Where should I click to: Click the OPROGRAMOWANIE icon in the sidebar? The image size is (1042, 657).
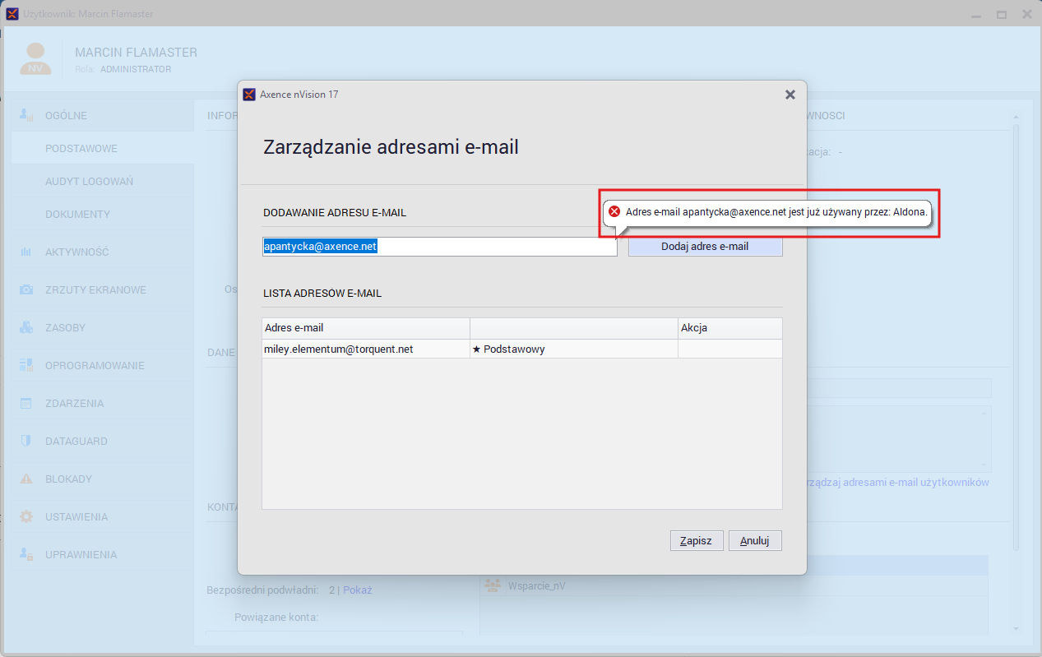tap(26, 365)
